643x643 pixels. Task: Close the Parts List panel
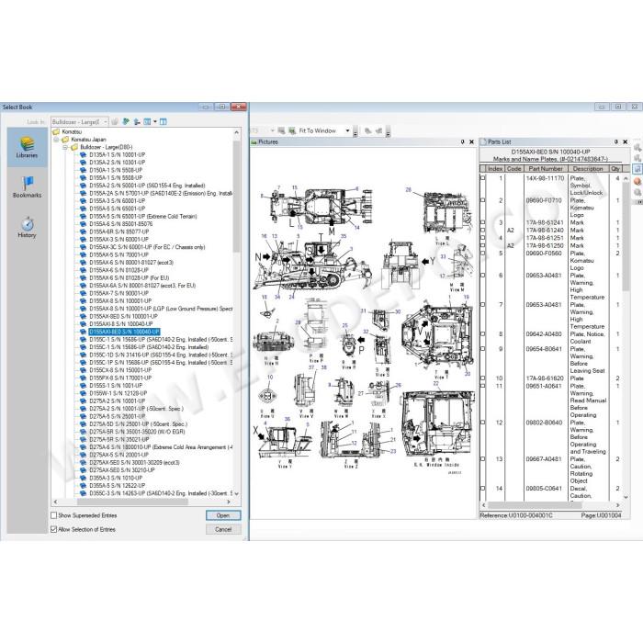point(626,141)
